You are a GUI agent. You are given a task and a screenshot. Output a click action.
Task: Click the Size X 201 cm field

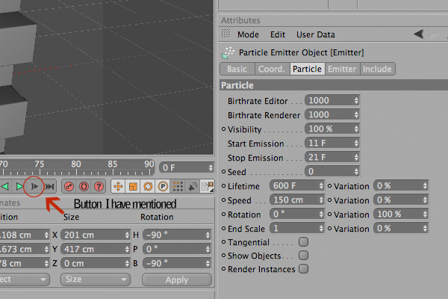click(x=96, y=235)
